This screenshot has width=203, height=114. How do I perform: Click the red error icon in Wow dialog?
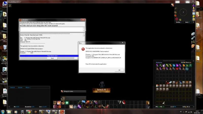[x=83, y=49]
